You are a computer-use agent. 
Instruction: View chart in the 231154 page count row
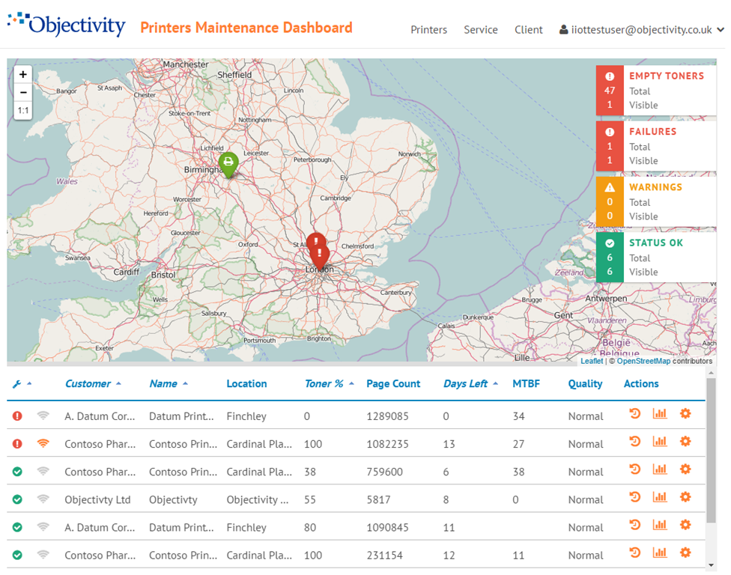(660, 553)
